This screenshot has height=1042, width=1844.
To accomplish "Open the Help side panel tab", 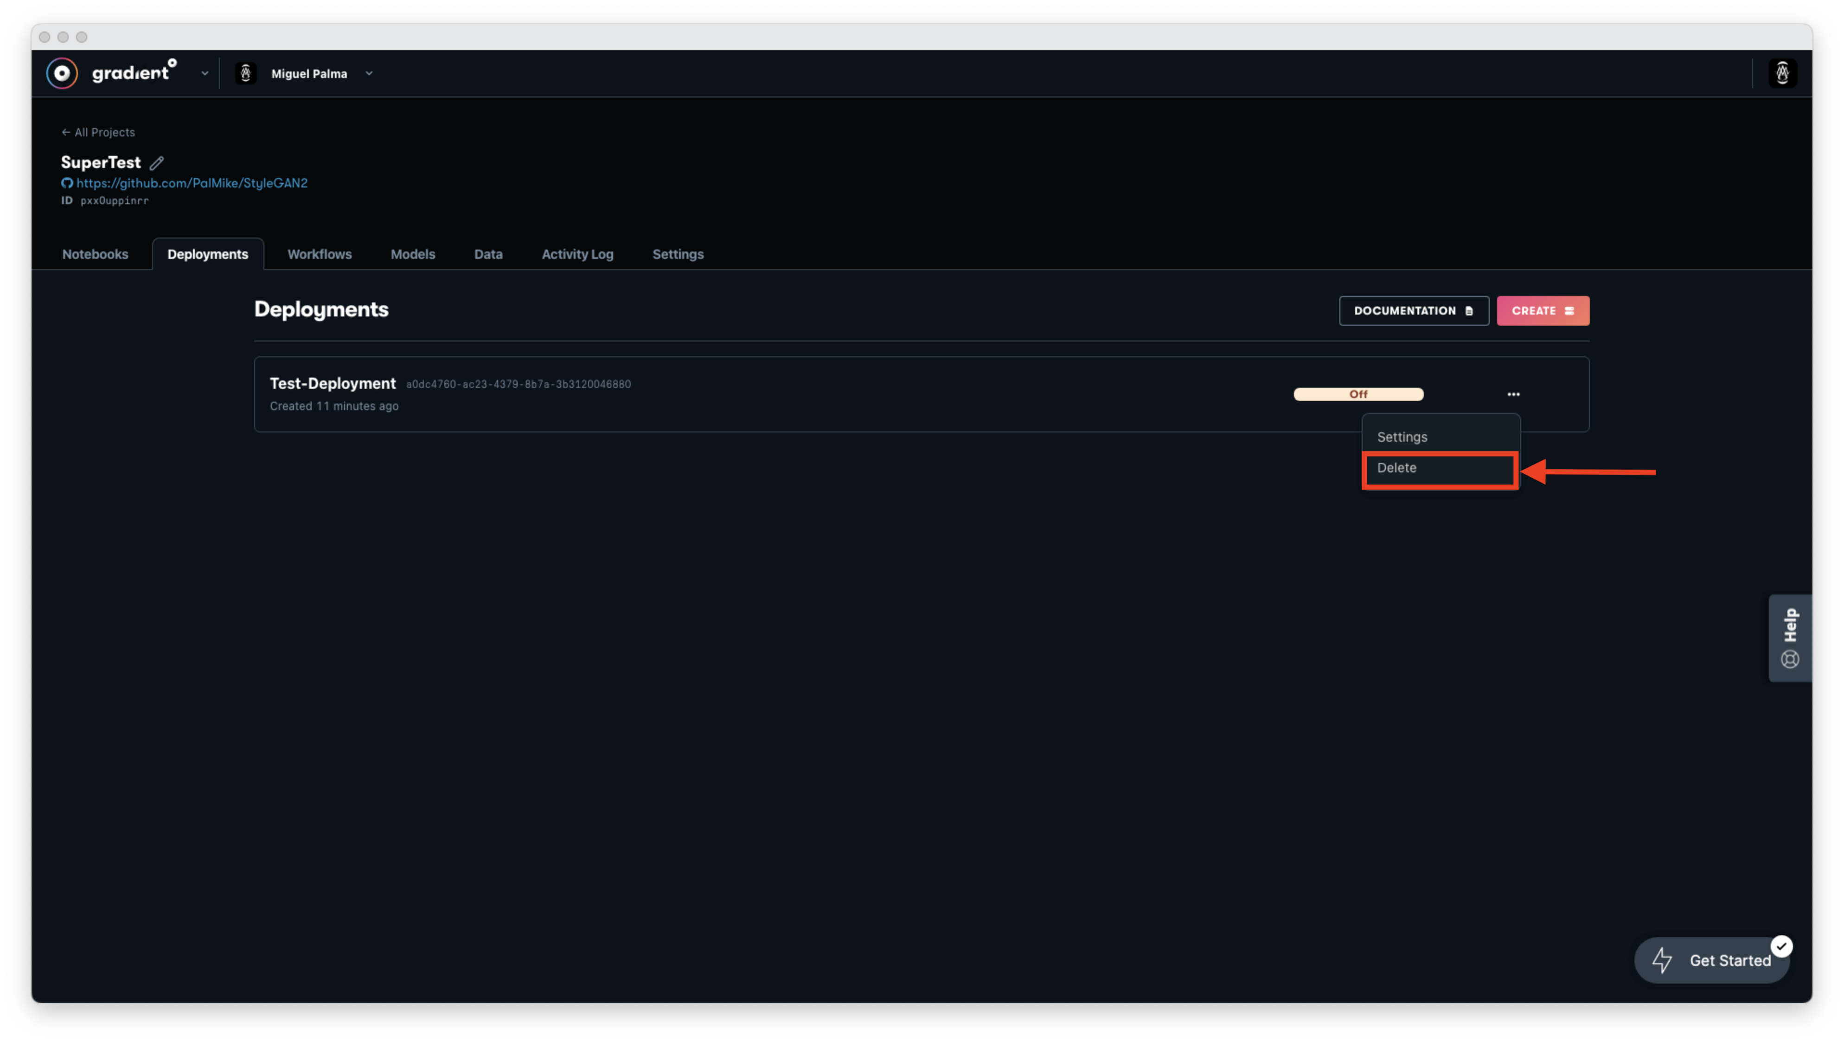I will click(1790, 638).
